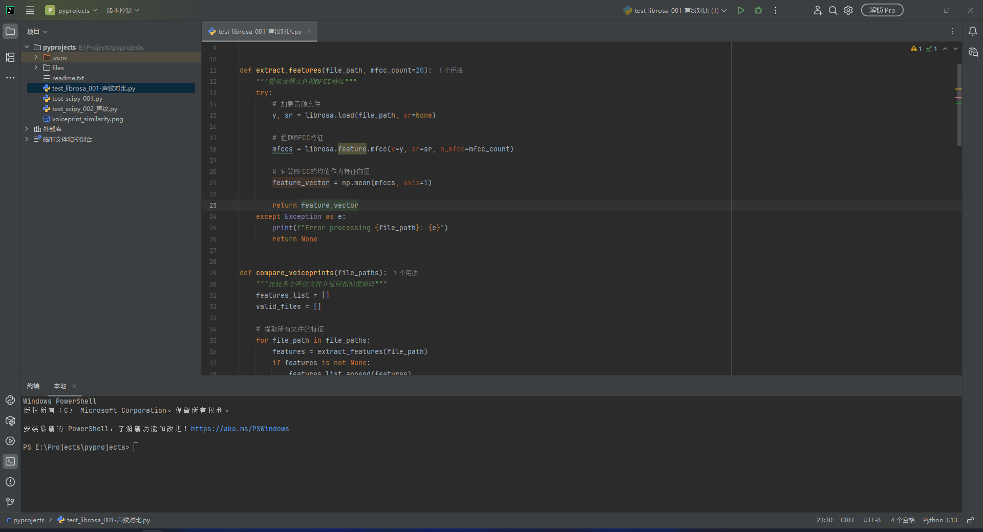Open Notifications bell panel
The width and height of the screenshot is (983, 532).
tap(973, 31)
